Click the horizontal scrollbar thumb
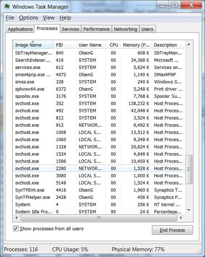The height and width of the screenshot is (257, 205). point(99,218)
